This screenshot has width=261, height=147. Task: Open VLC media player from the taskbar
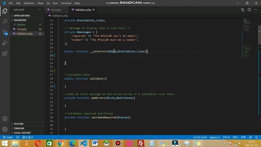pos(27,143)
